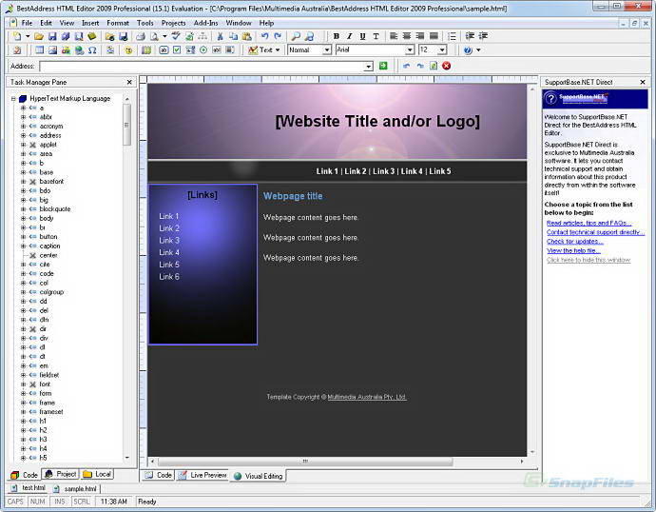Click the Task Manager tree vertical scrollbar thumb
The height and width of the screenshot is (512, 656).
pyautogui.click(x=126, y=125)
